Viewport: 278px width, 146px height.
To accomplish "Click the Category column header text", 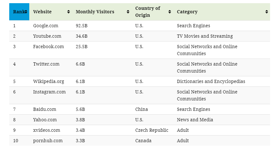I will 187,12.
